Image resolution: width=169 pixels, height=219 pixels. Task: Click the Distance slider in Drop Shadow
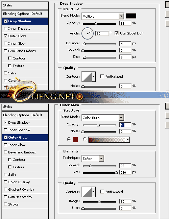click(99, 44)
